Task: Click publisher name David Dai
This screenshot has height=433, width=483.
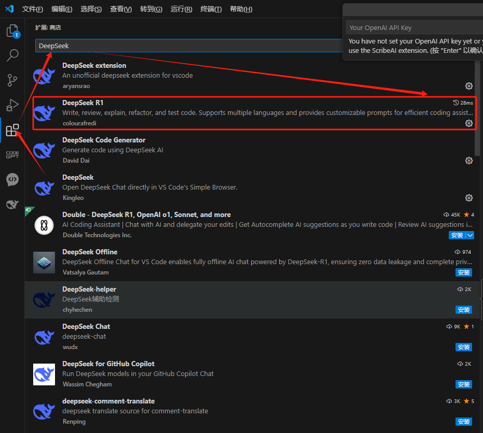Action: [x=76, y=161]
